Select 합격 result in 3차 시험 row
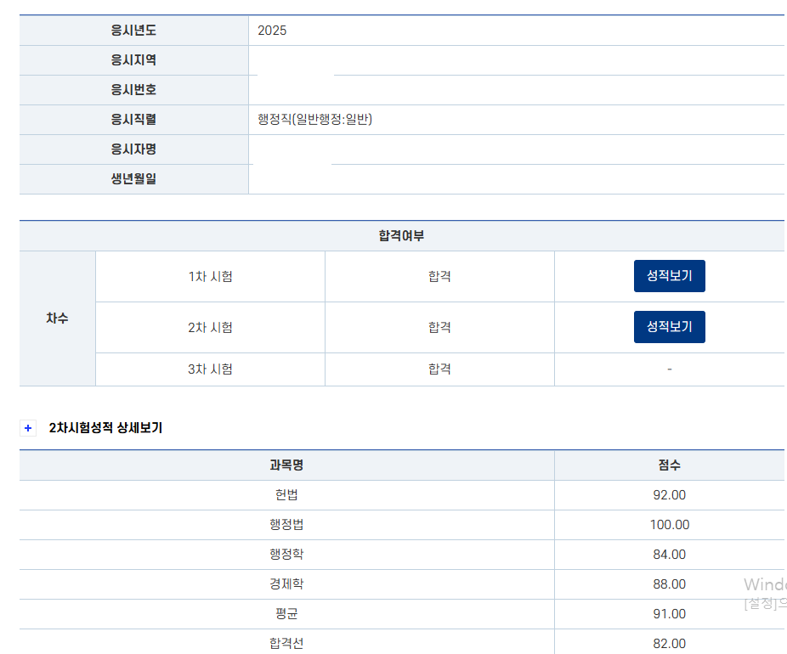787x654 pixels. pos(439,369)
